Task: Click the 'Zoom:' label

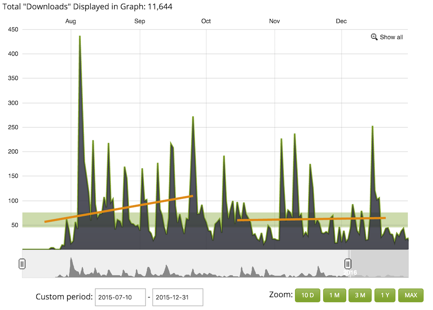Action: pyautogui.click(x=281, y=294)
